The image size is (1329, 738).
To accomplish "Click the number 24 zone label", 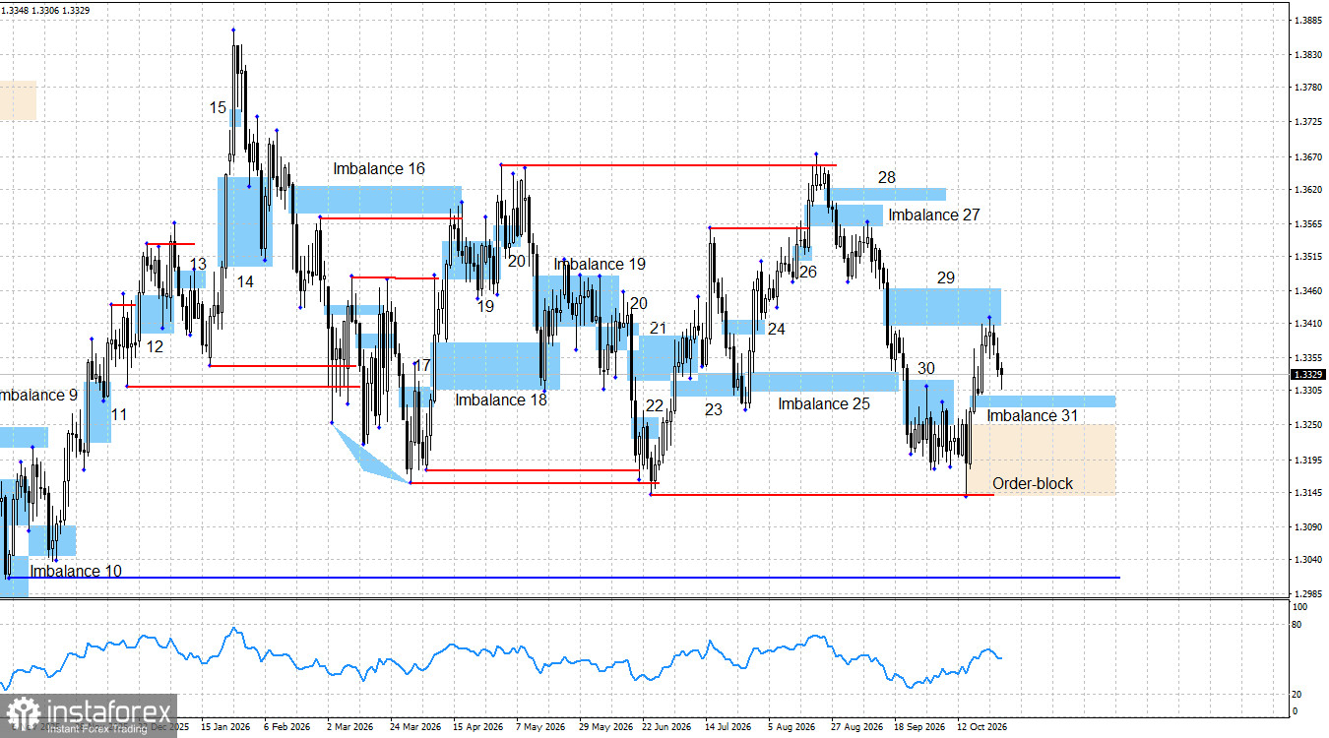I will click(777, 329).
